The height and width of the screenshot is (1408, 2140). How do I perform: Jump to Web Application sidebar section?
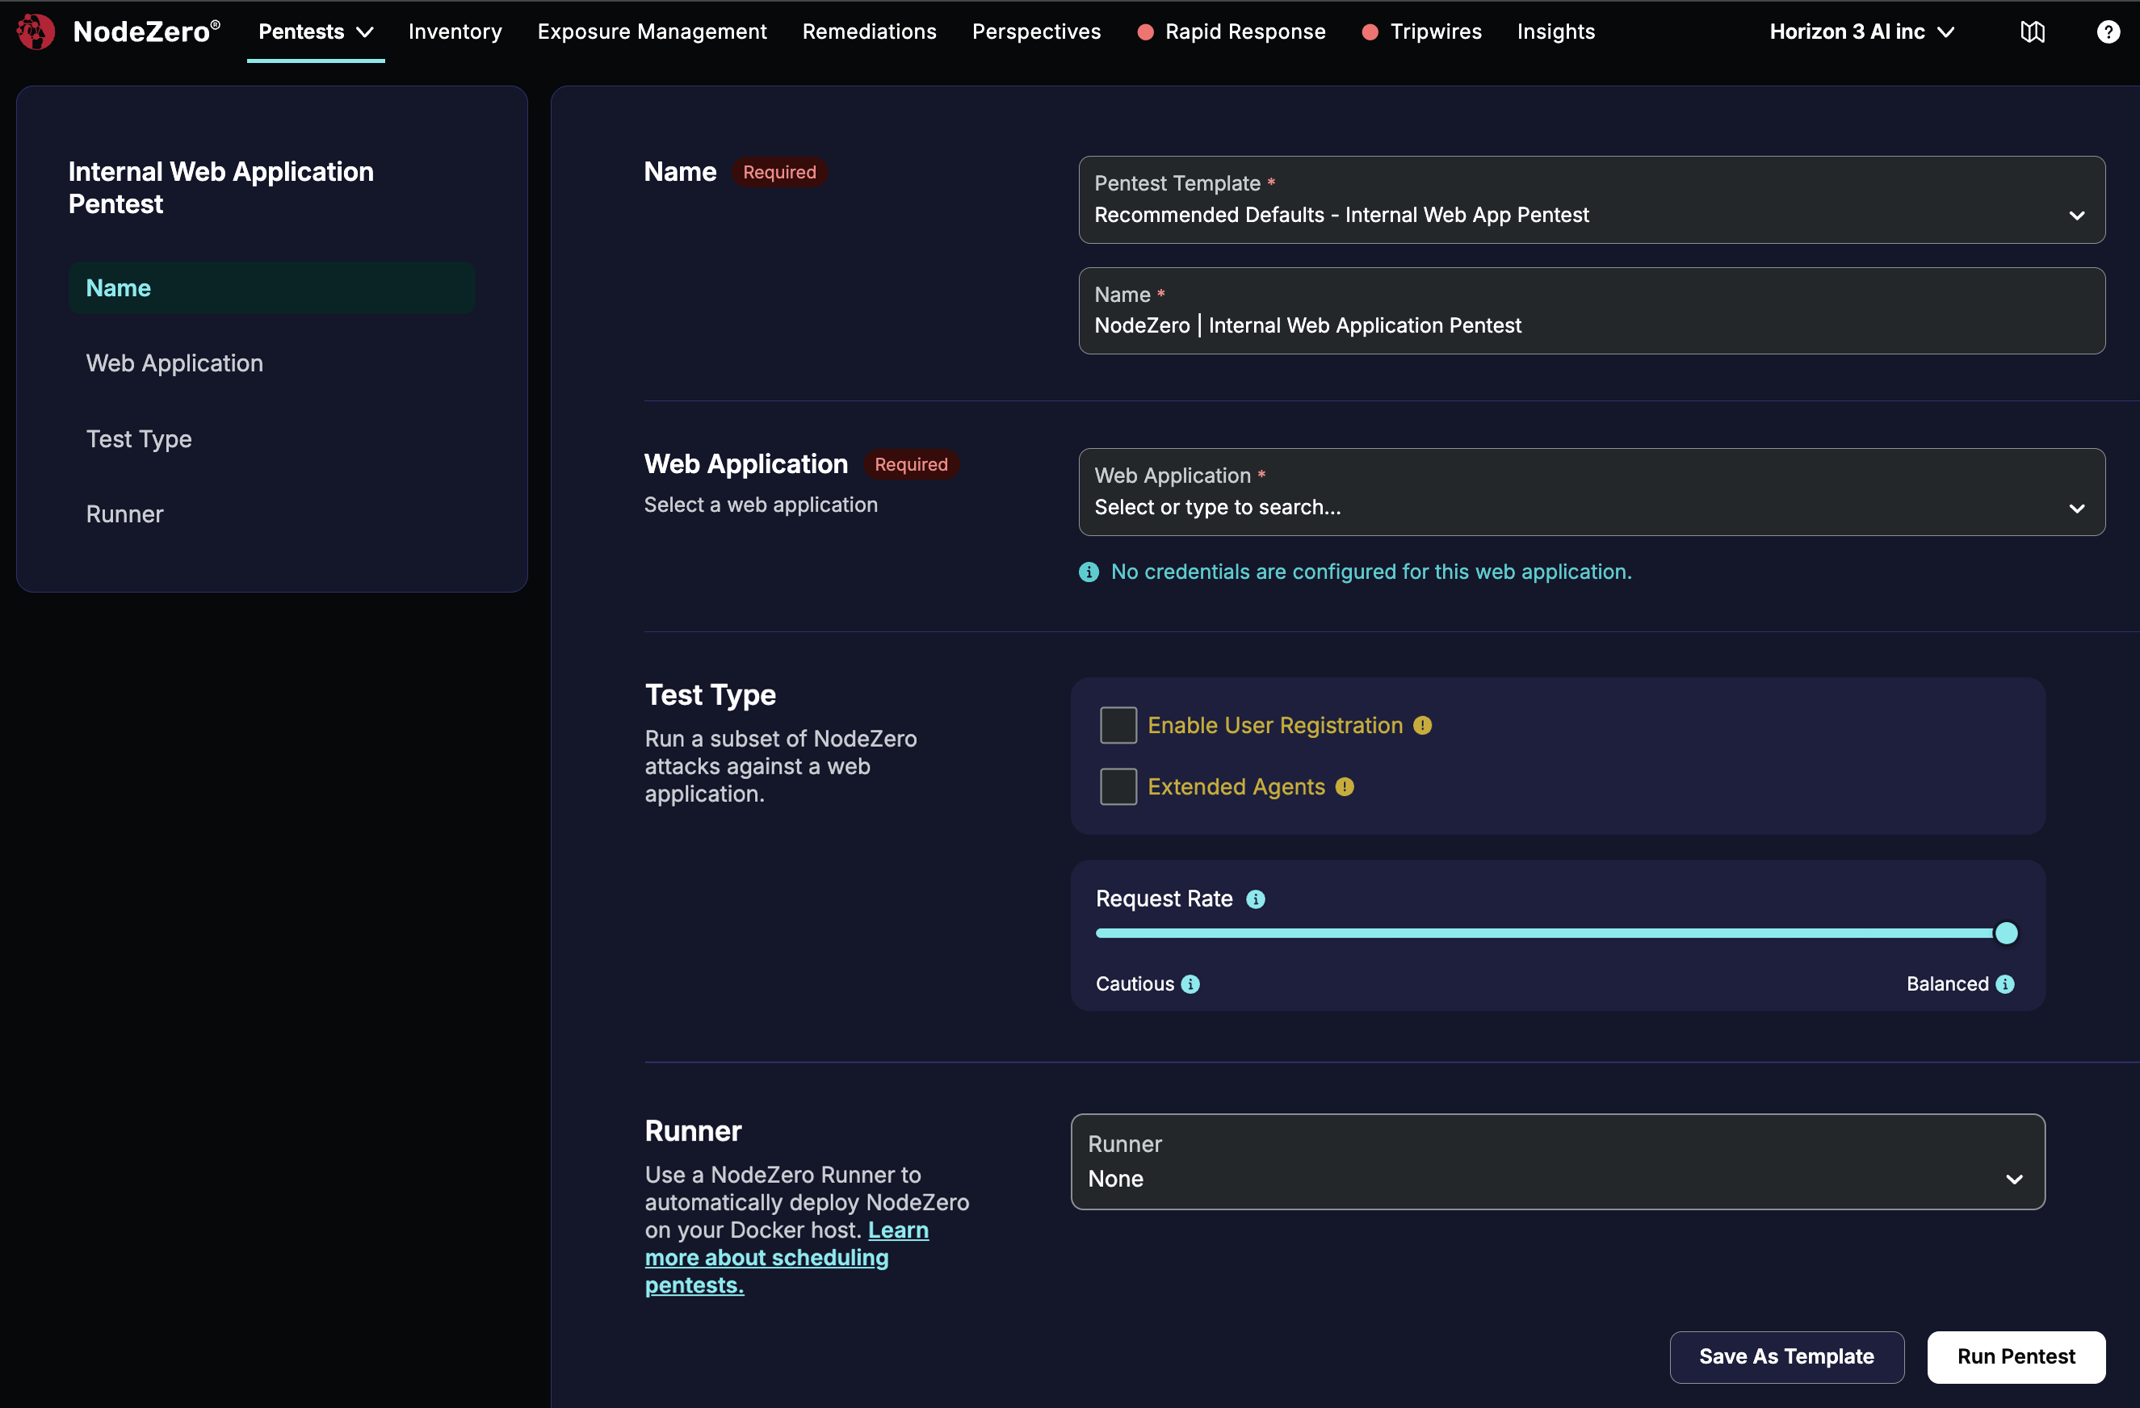[174, 363]
